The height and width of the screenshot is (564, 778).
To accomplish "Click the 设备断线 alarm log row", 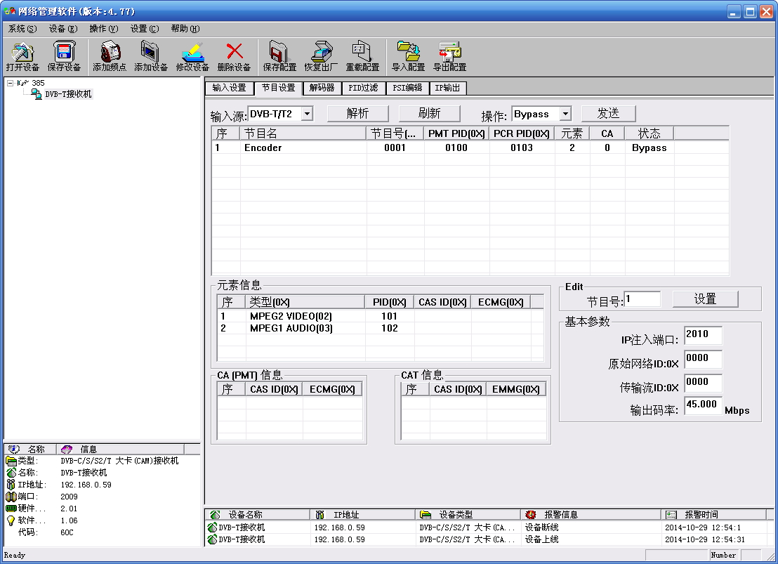I will (489, 527).
